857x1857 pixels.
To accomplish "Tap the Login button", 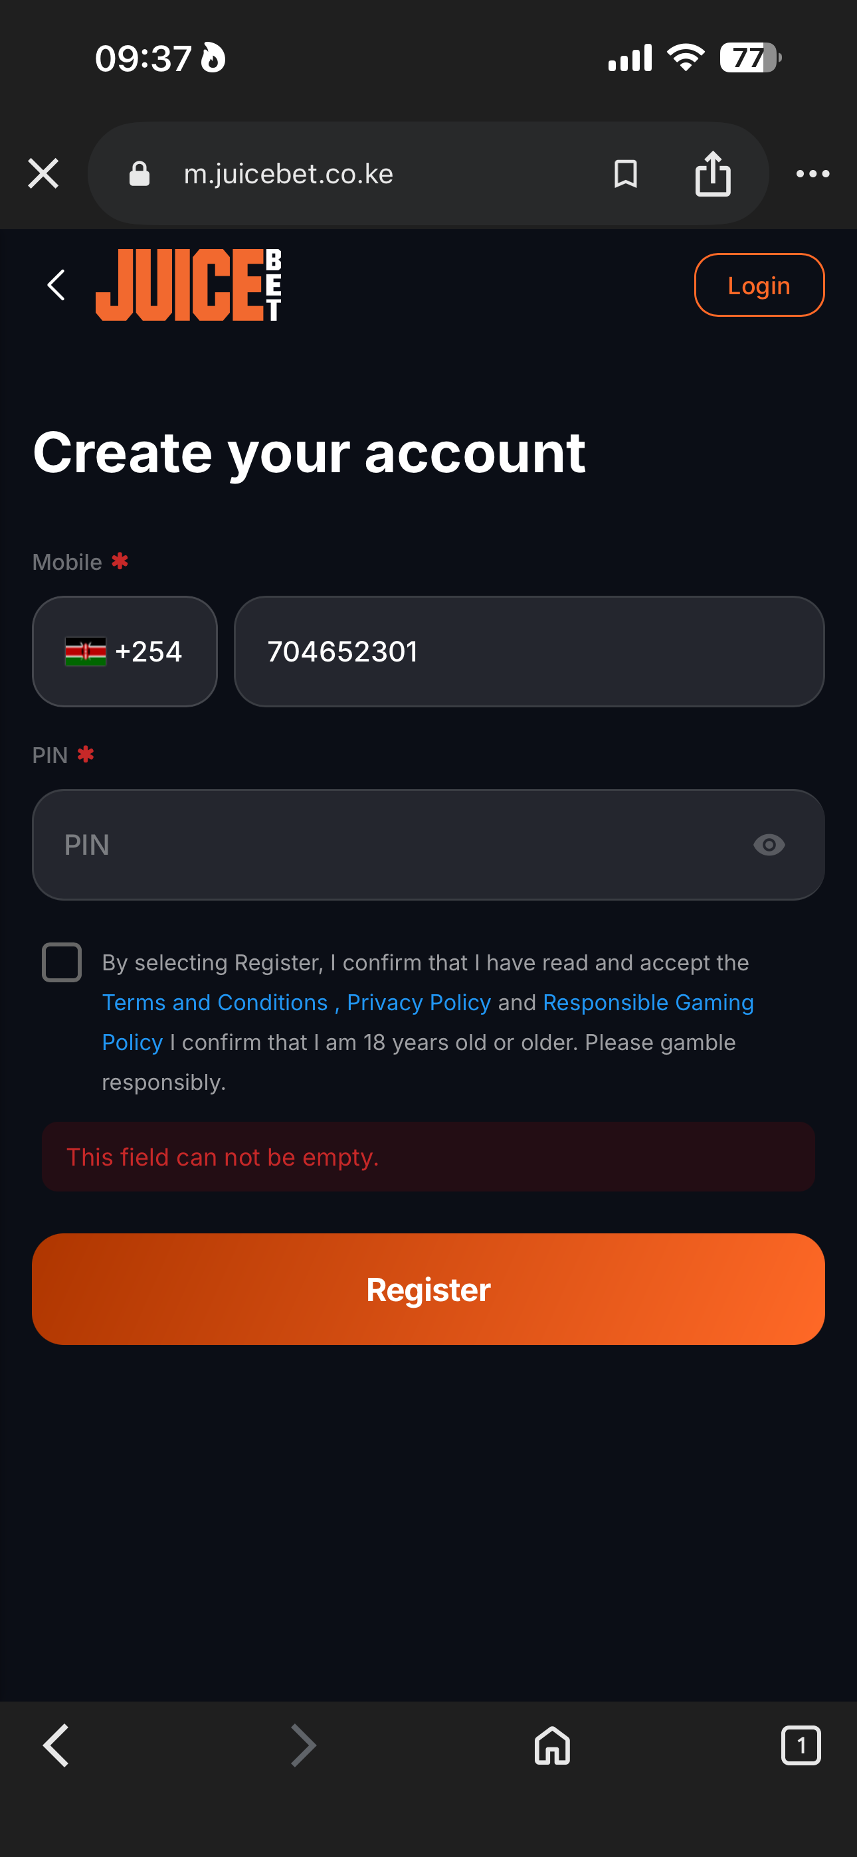I will (x=759, y=285).
